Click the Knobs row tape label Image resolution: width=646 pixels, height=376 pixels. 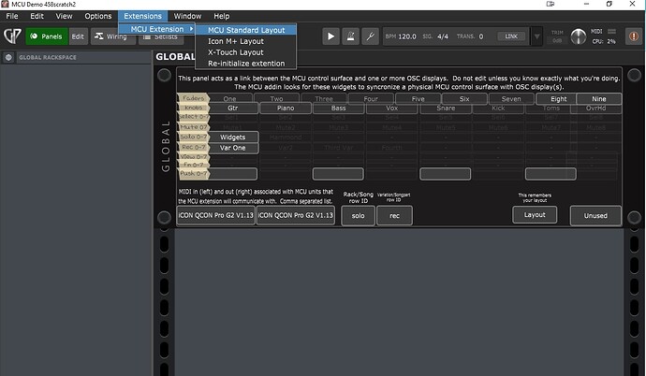(x=193, y=108)
